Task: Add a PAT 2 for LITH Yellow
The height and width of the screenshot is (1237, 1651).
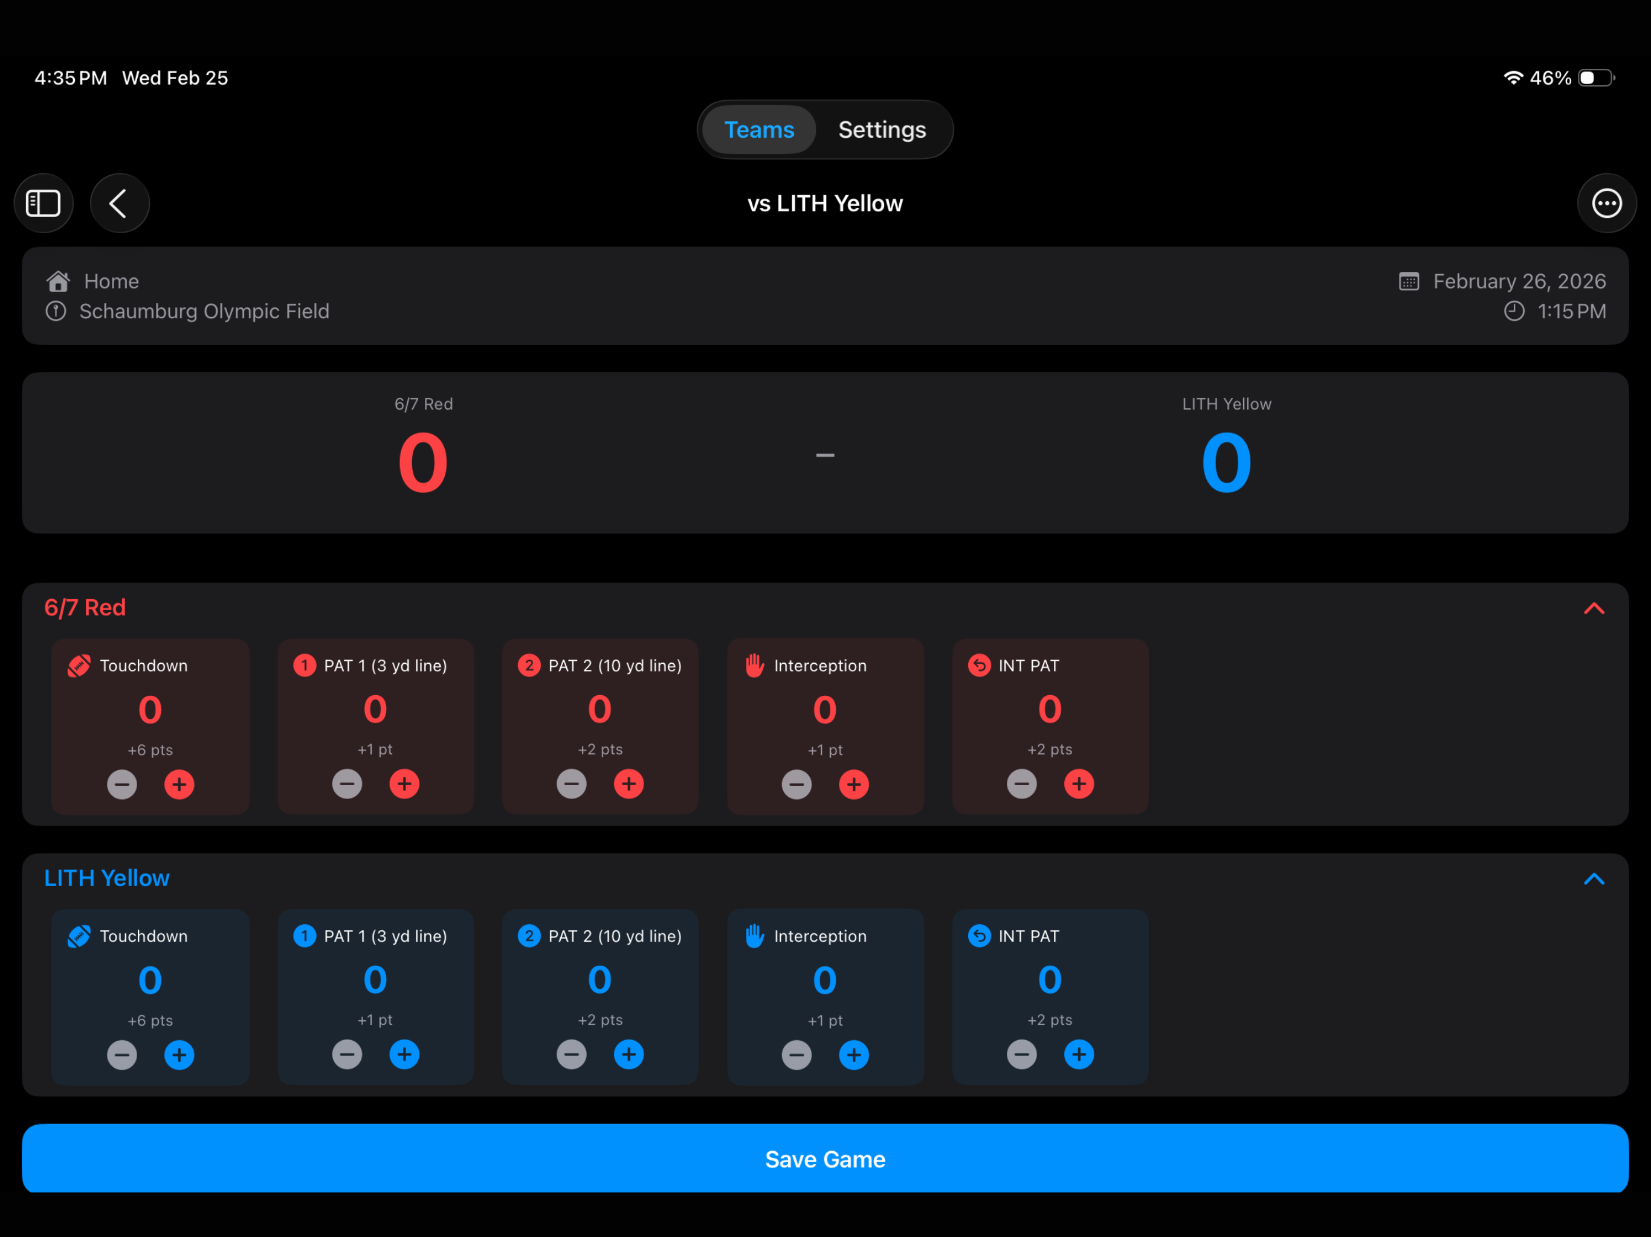Action: coord(629,1054)
